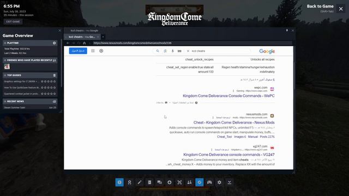Open the Guides book icon in toolbar

coord(149,182)
